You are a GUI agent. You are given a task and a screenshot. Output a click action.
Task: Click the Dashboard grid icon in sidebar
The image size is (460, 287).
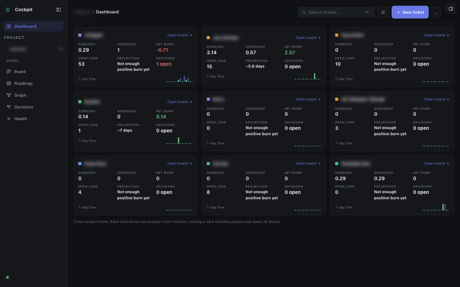coord(9,26)
